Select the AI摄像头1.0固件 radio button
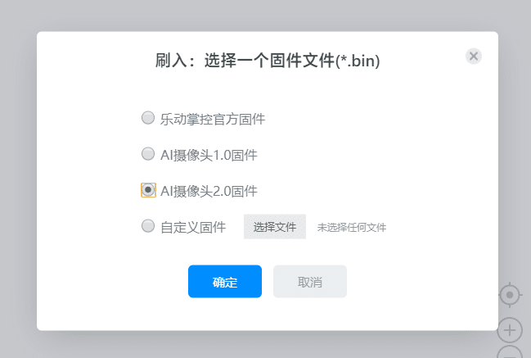This screenshot has height=358, width=531. (148, 154)
